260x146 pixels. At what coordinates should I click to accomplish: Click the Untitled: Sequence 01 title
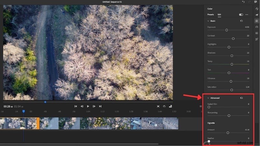112,2
